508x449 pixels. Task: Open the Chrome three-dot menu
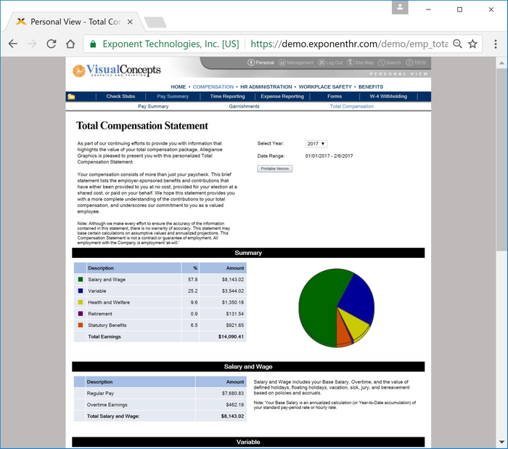496,44
